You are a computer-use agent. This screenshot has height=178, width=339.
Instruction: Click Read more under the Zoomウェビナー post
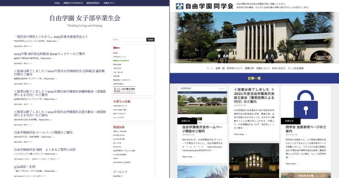[47, 58]
